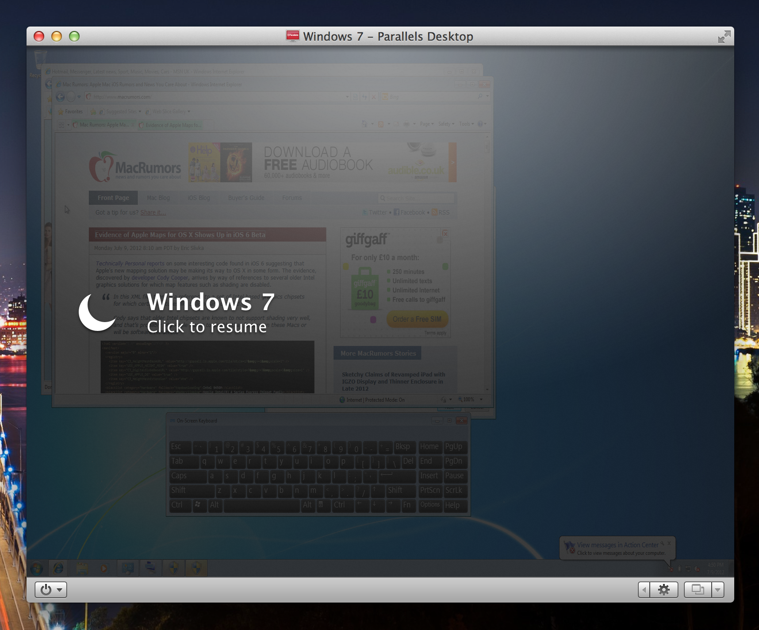Expand the address bar autocomplete dropdown

click(x=347, y=97)
